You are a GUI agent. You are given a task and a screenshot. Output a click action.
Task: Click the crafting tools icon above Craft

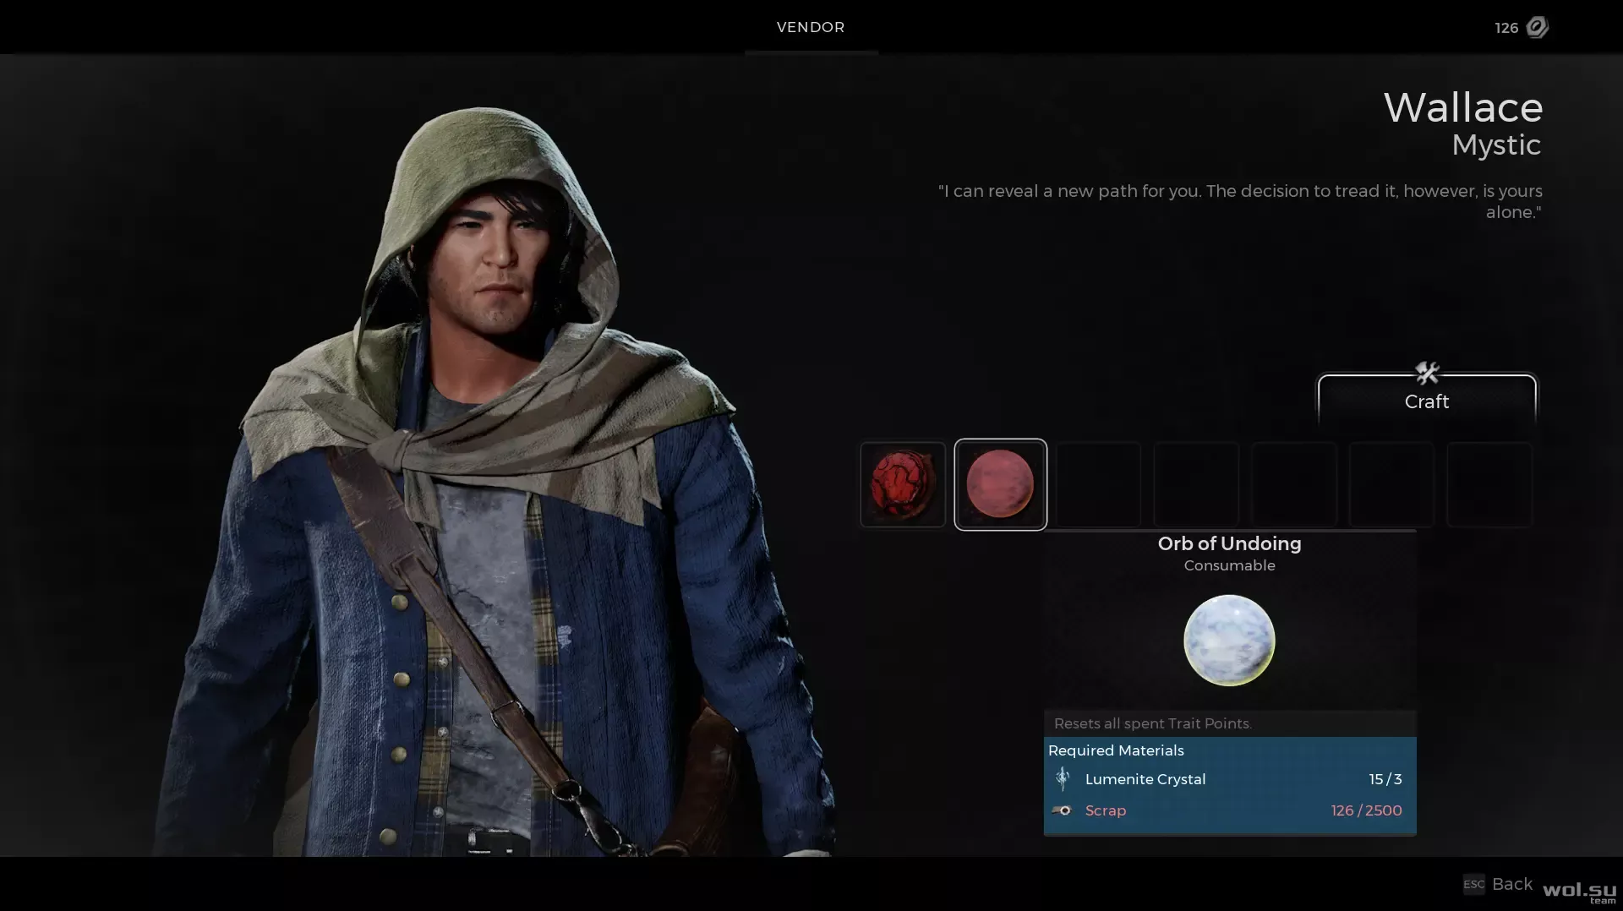[1427, 373]
